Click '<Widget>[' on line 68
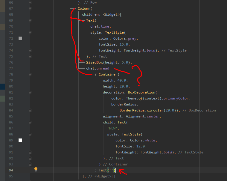227x181 pixels. [x=112, y=14]
